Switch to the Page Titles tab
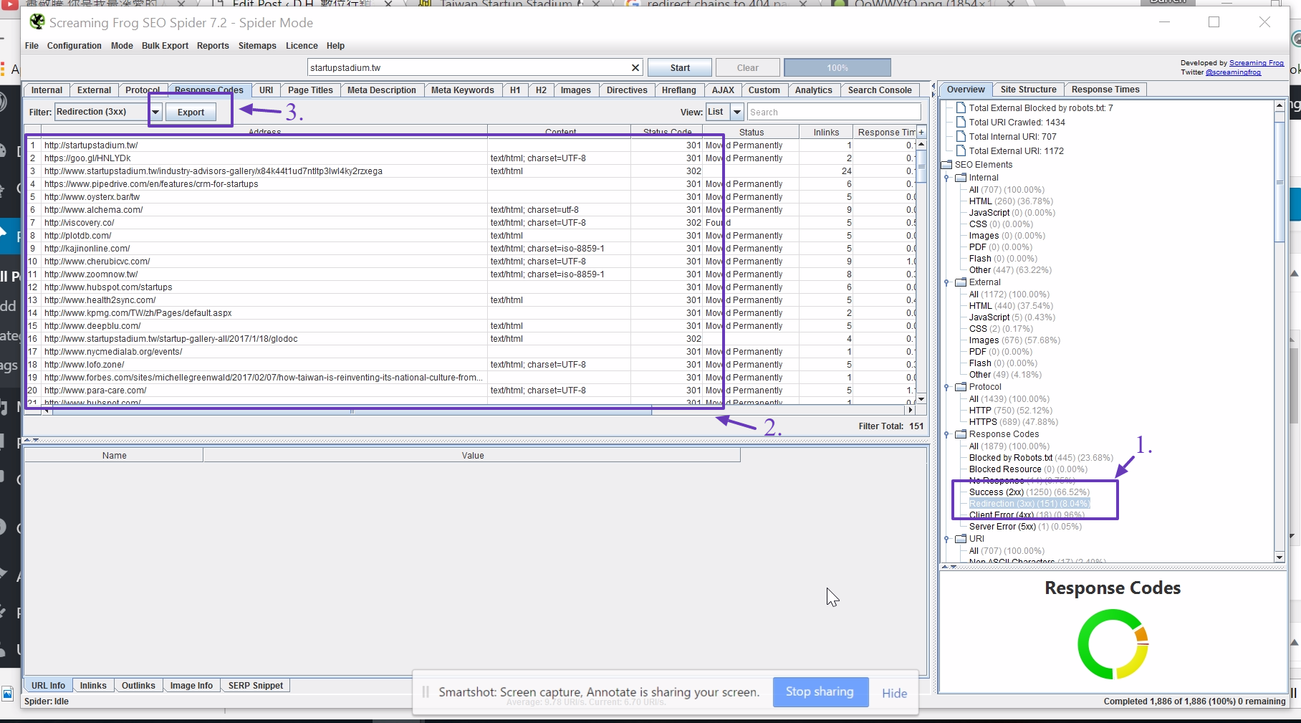This screenshot has height=723, width=1301. click(310, 90)
